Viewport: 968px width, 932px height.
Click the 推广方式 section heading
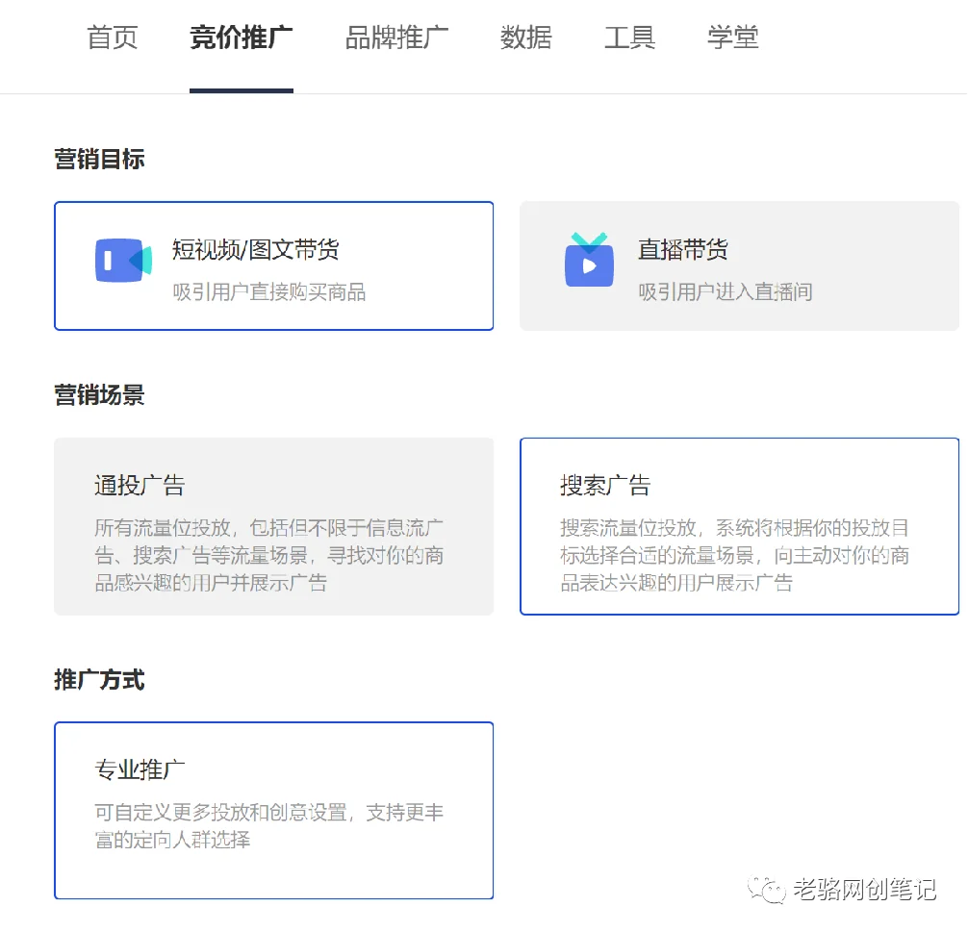[99, 680]
